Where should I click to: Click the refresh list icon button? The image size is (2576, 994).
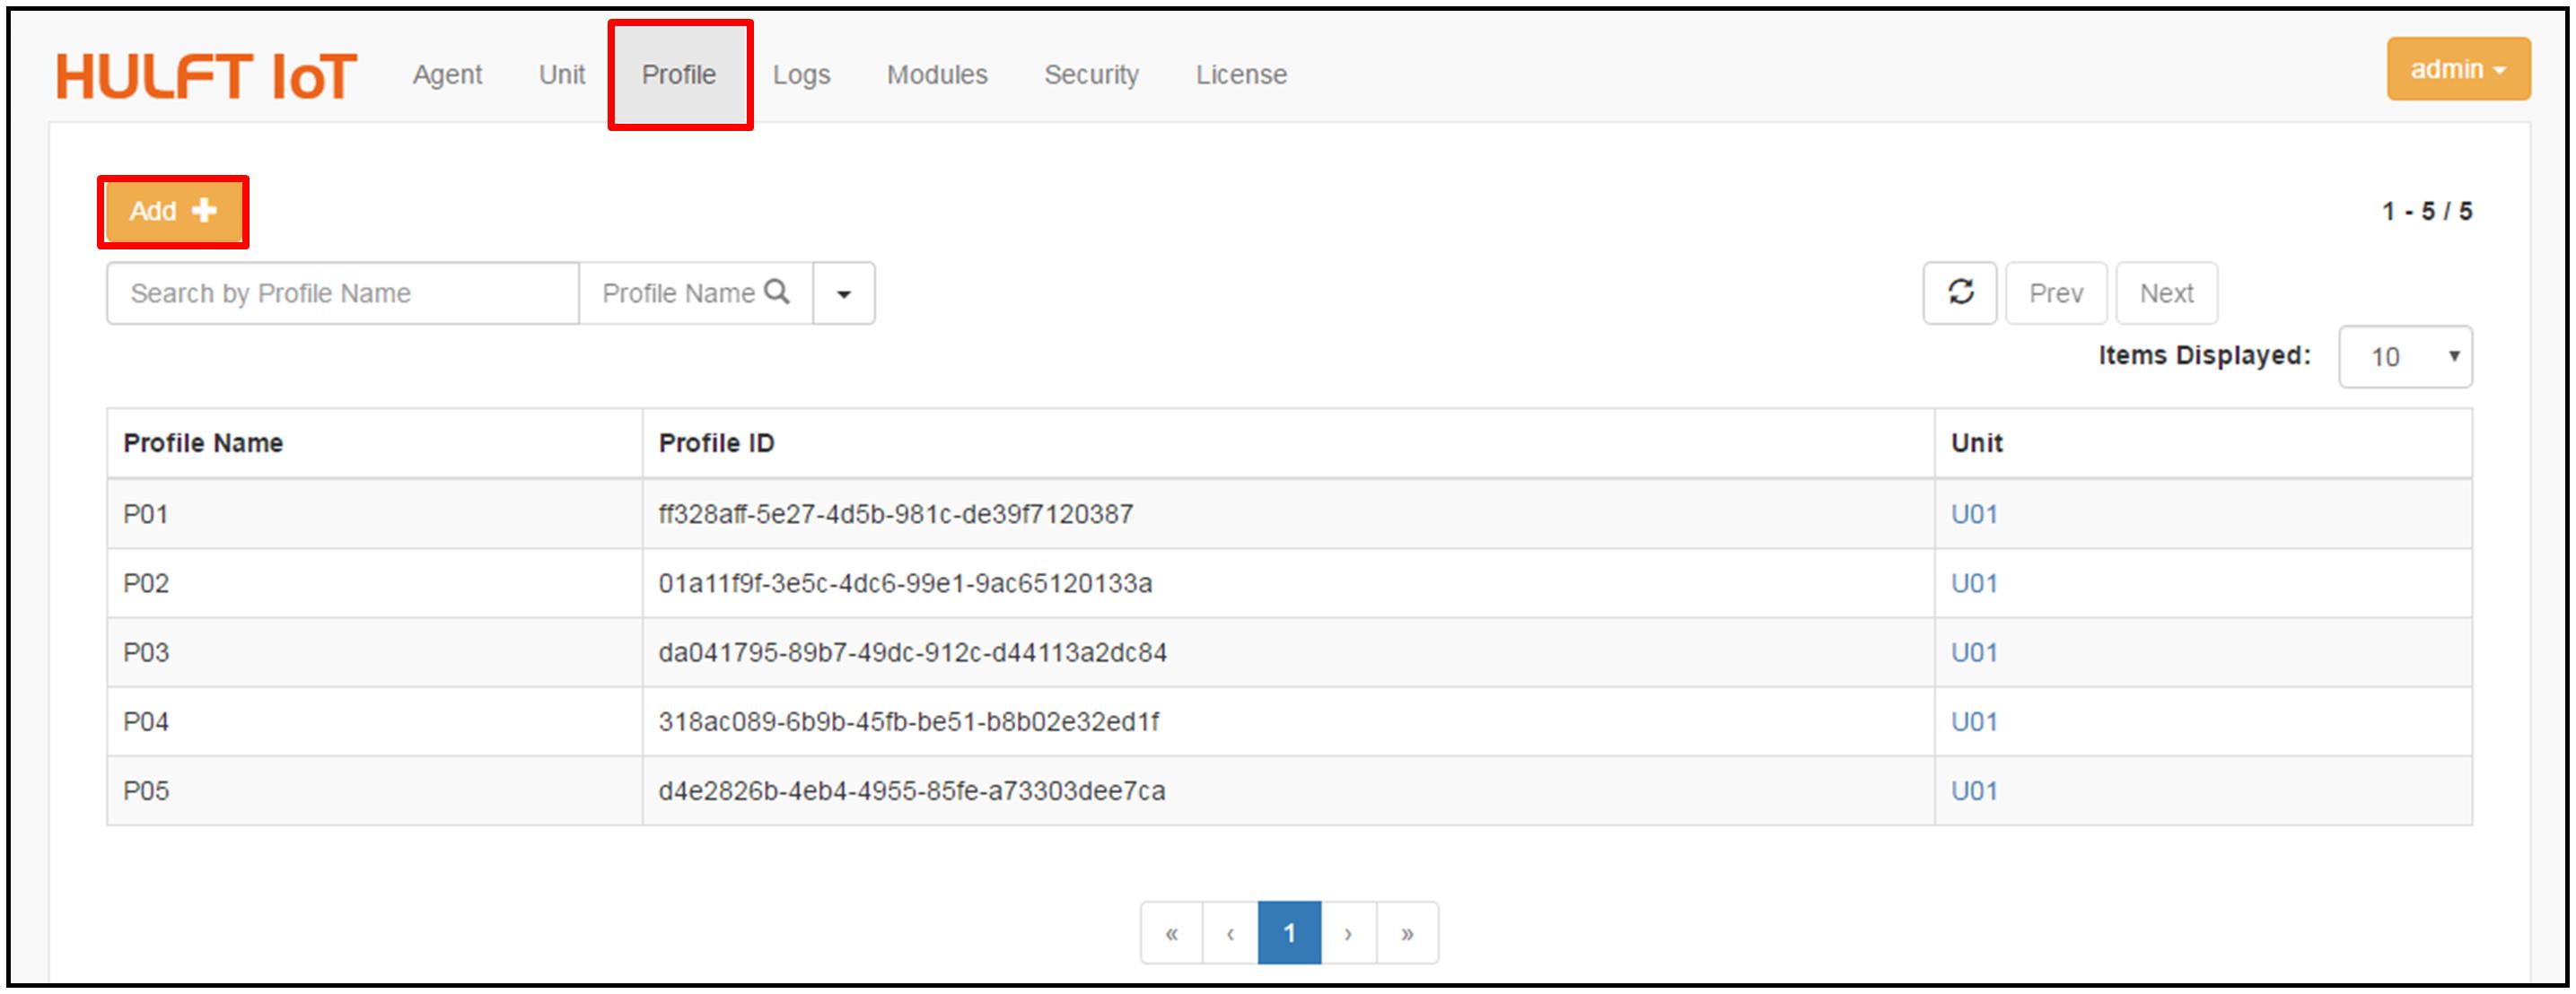pos(1959,293)
